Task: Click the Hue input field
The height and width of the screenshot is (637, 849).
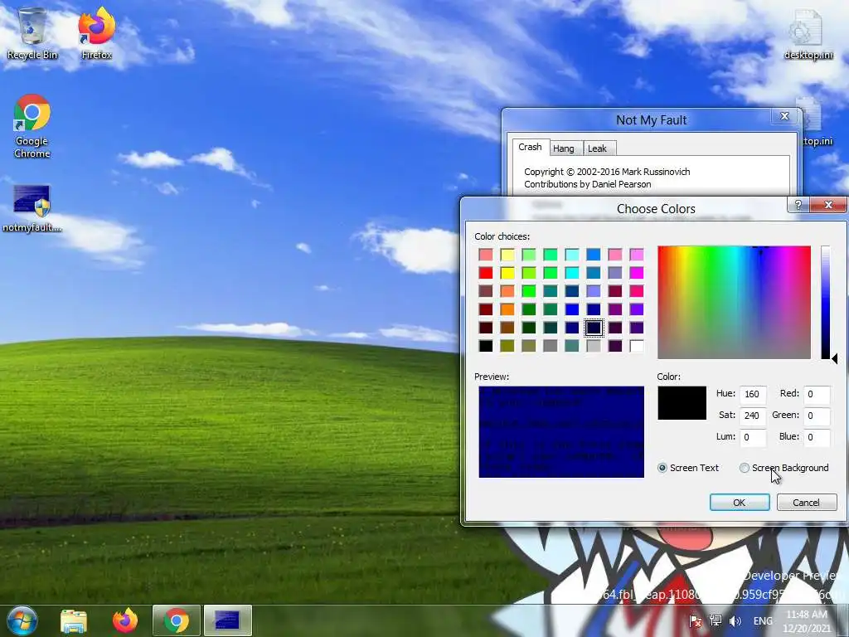Action: pos(753,394)
